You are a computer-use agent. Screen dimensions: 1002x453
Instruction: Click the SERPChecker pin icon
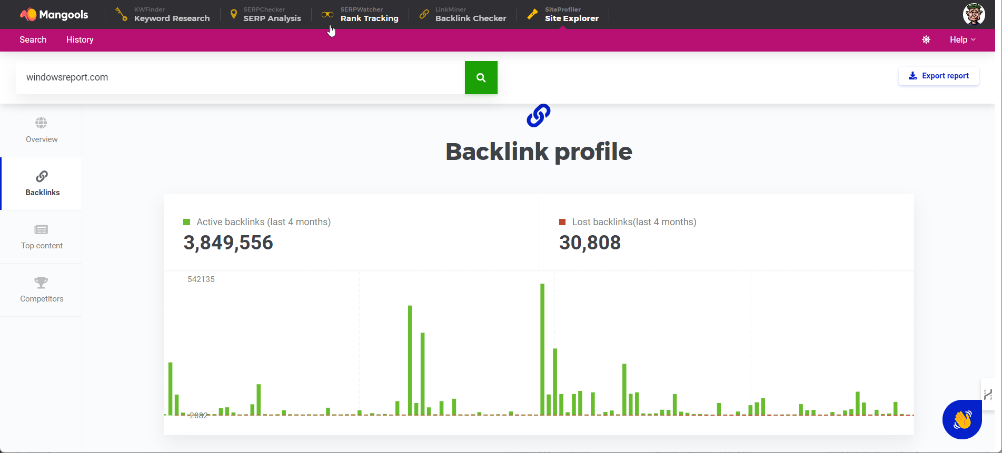click(x=234, y=14)
